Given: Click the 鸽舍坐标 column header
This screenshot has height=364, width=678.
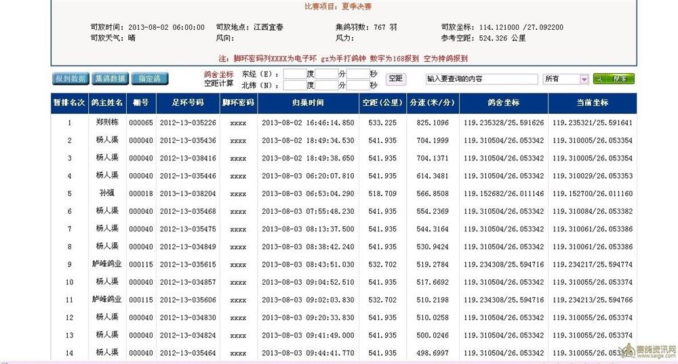Looking at the screenshot, I should point(504,103).
